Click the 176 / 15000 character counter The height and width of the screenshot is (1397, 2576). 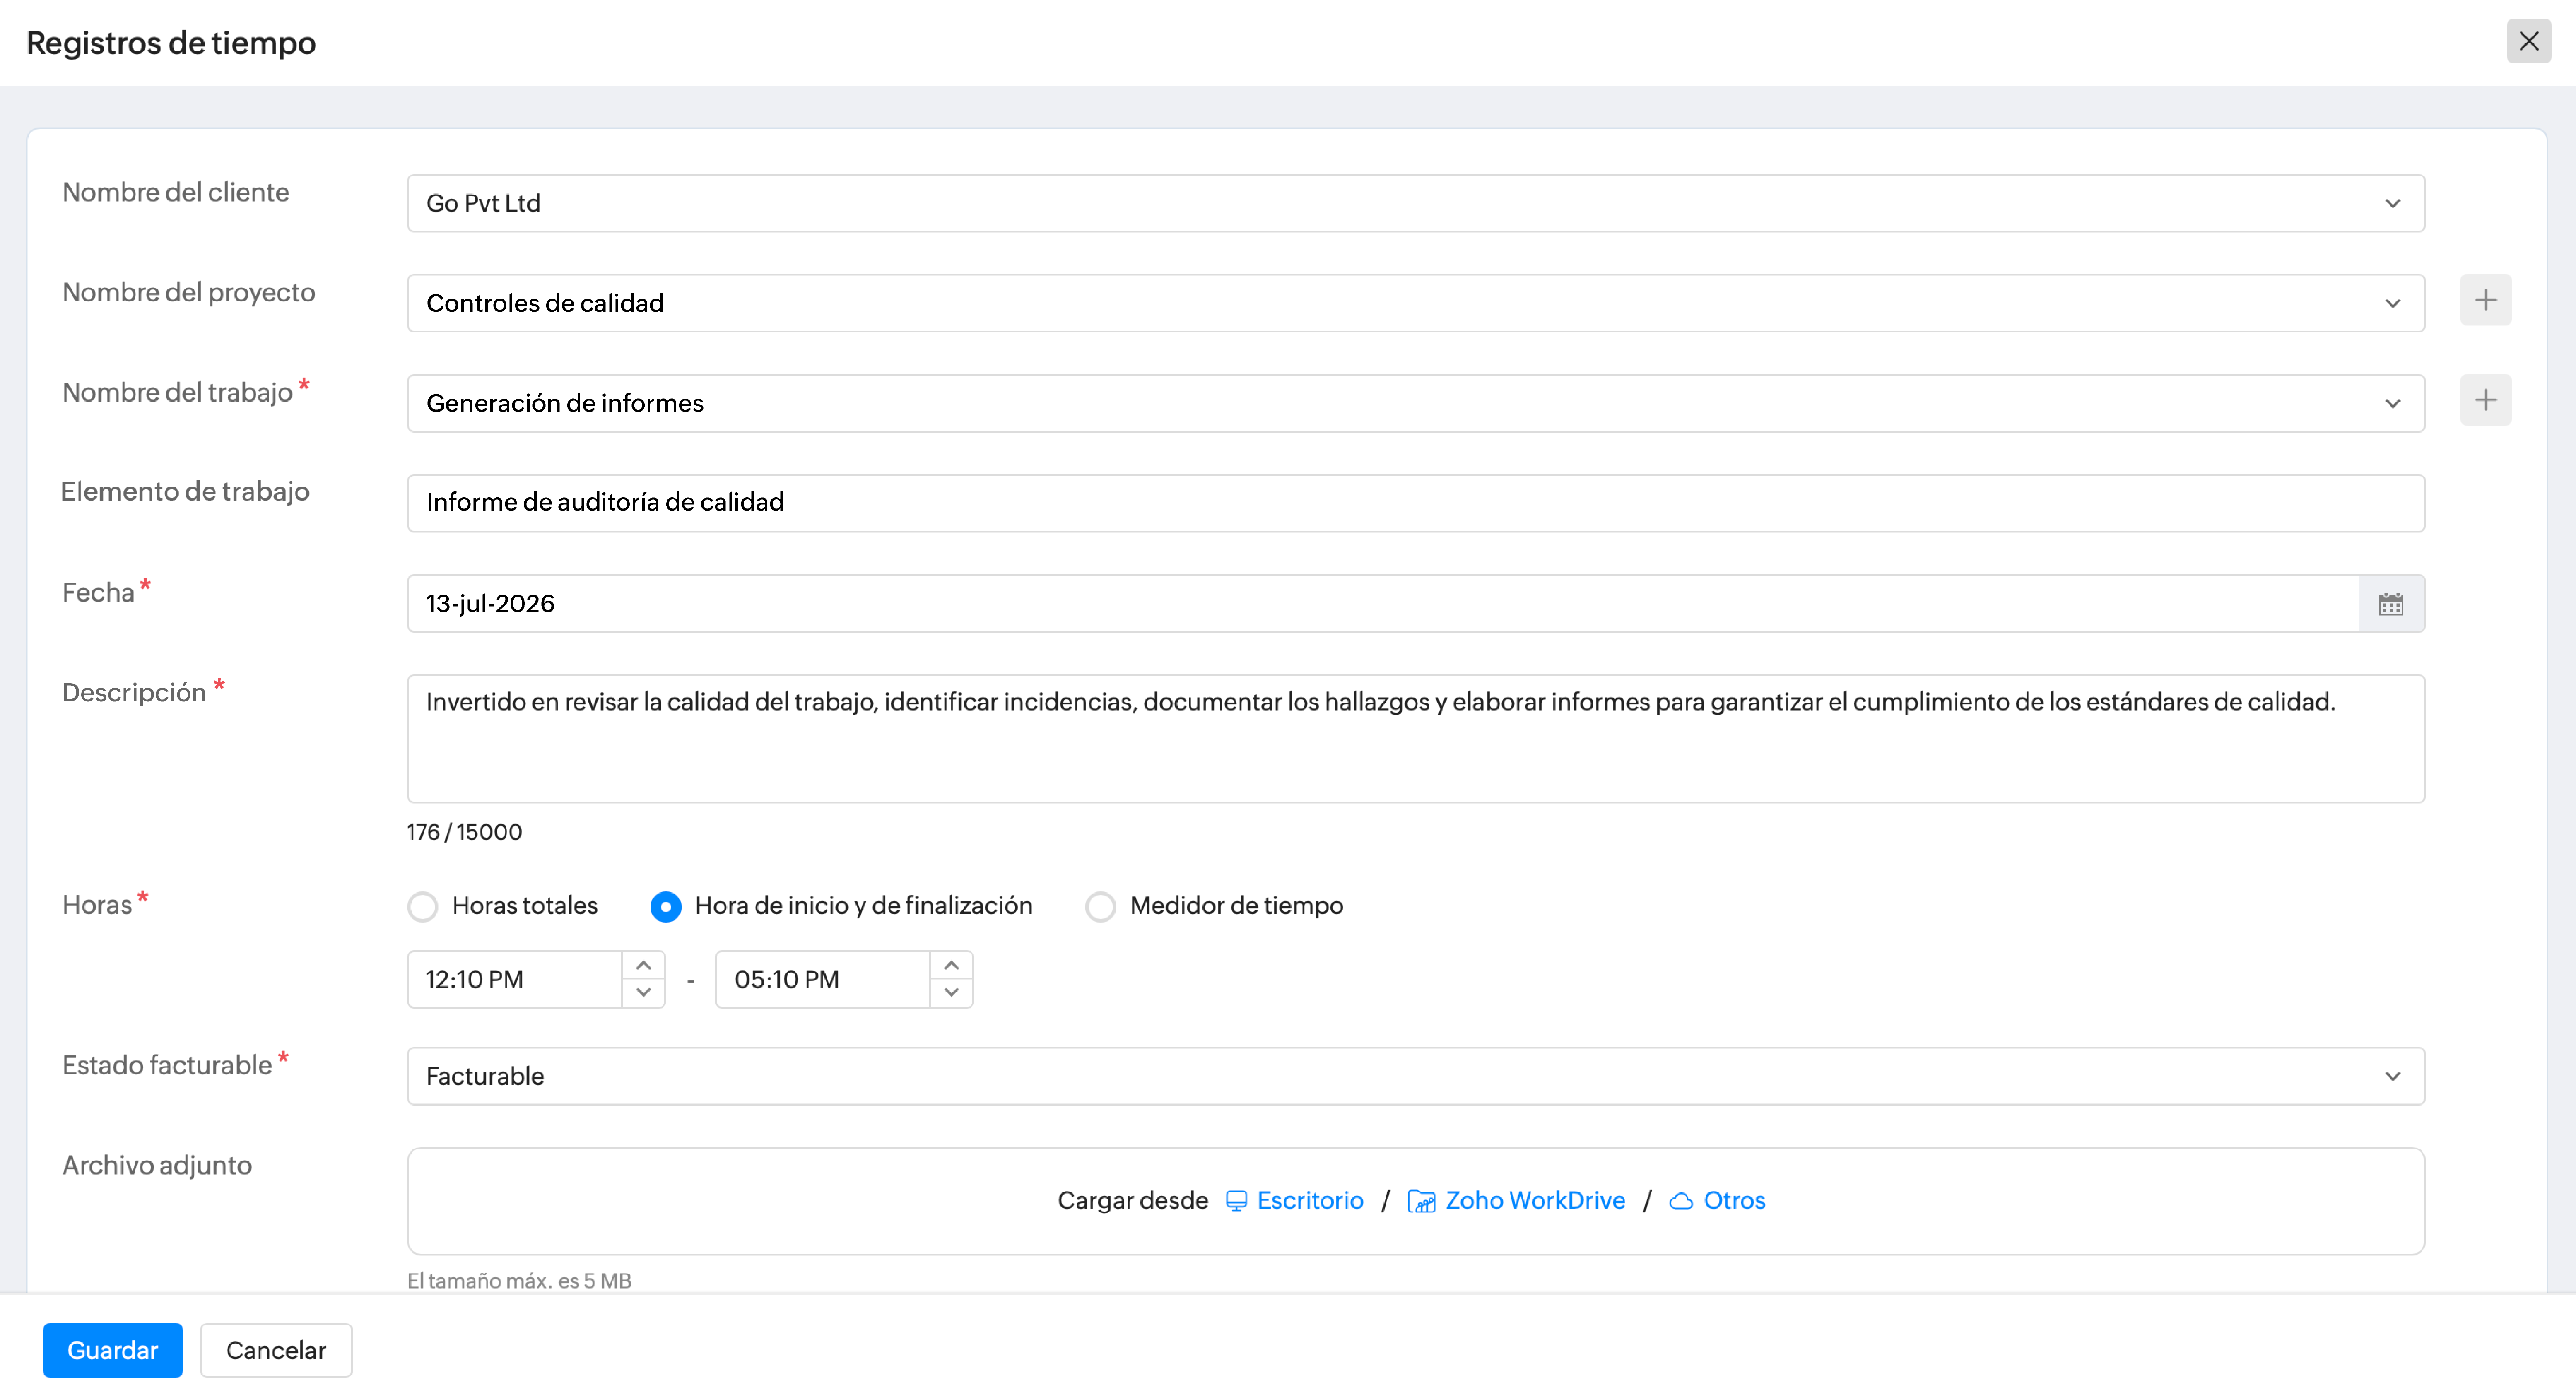[464, 832]
